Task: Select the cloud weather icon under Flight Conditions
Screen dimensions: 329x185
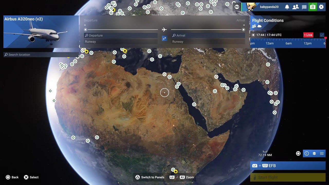Action: coord(259,26)
